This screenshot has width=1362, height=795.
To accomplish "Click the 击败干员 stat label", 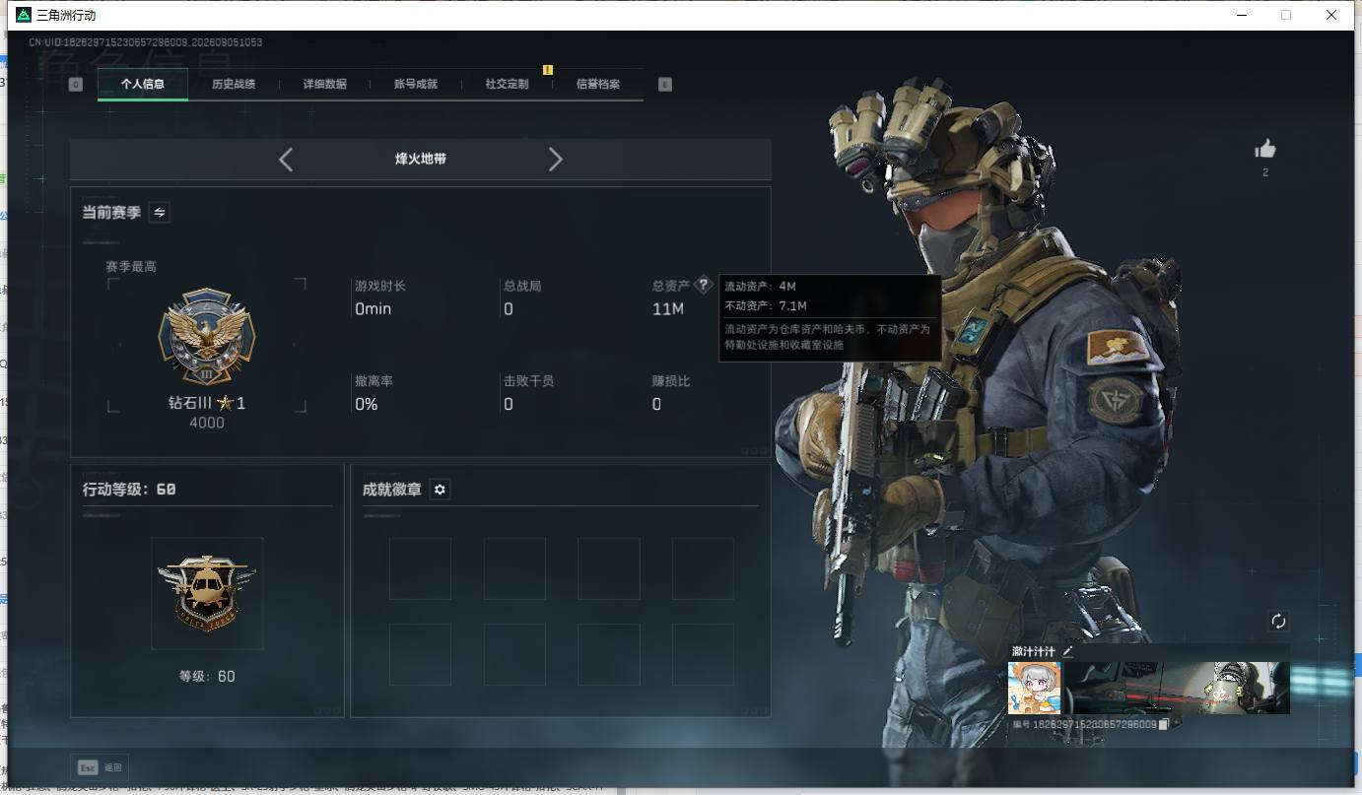I will click(528, 381).
